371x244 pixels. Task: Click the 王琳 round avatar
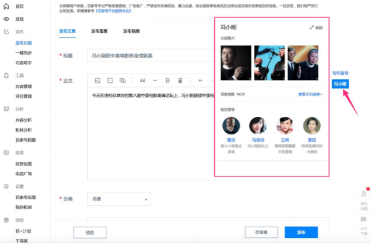coord(285,126)
